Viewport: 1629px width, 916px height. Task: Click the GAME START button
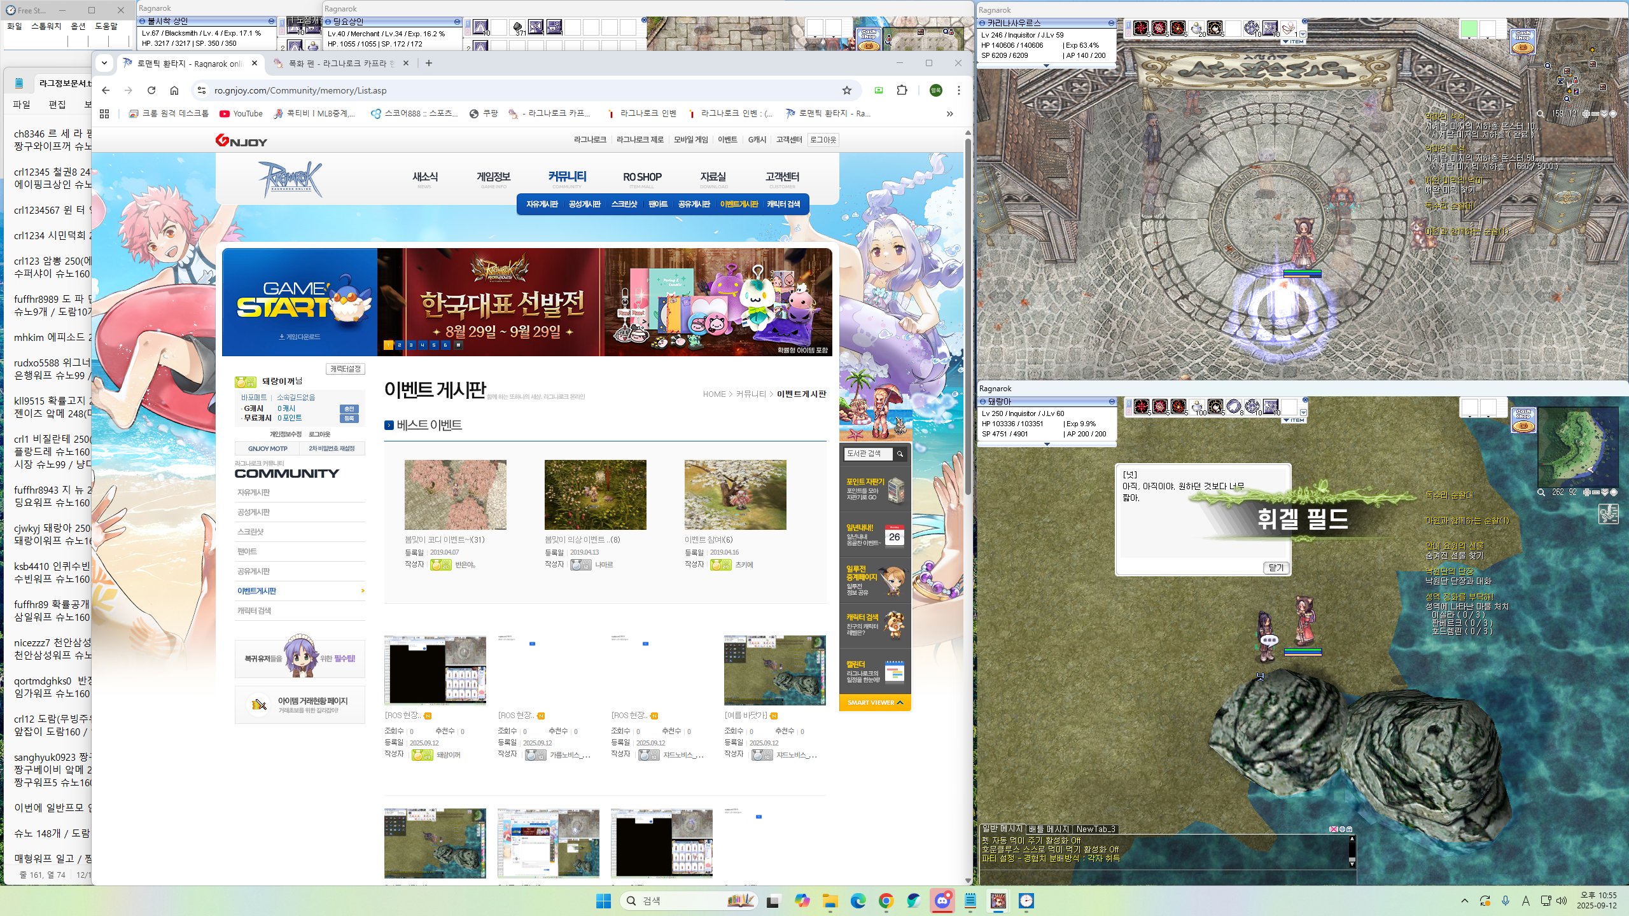click(x=300, y=302)
